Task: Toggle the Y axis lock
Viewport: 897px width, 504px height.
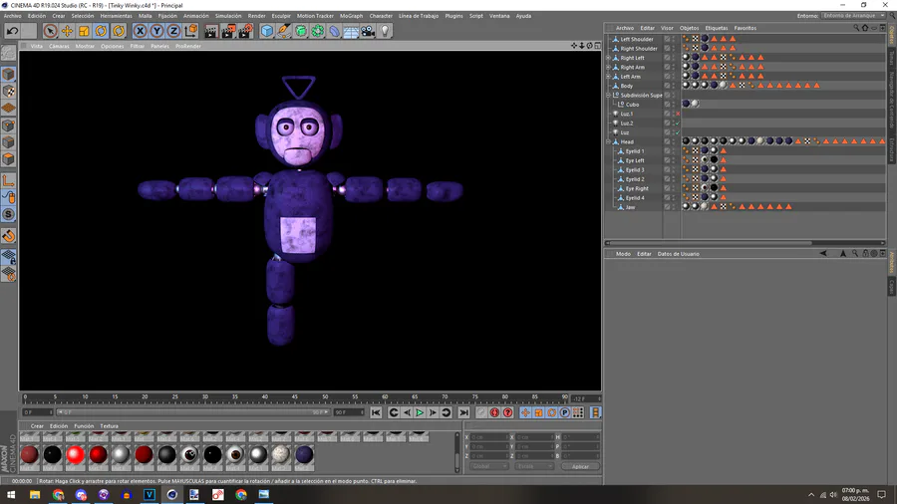Action: 156,31
